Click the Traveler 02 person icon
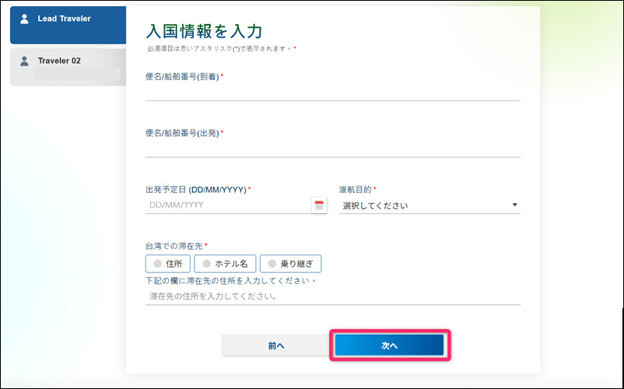 24,61
